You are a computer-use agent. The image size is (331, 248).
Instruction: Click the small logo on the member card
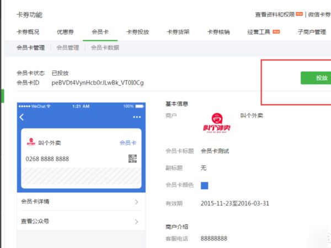coord(31,143)
